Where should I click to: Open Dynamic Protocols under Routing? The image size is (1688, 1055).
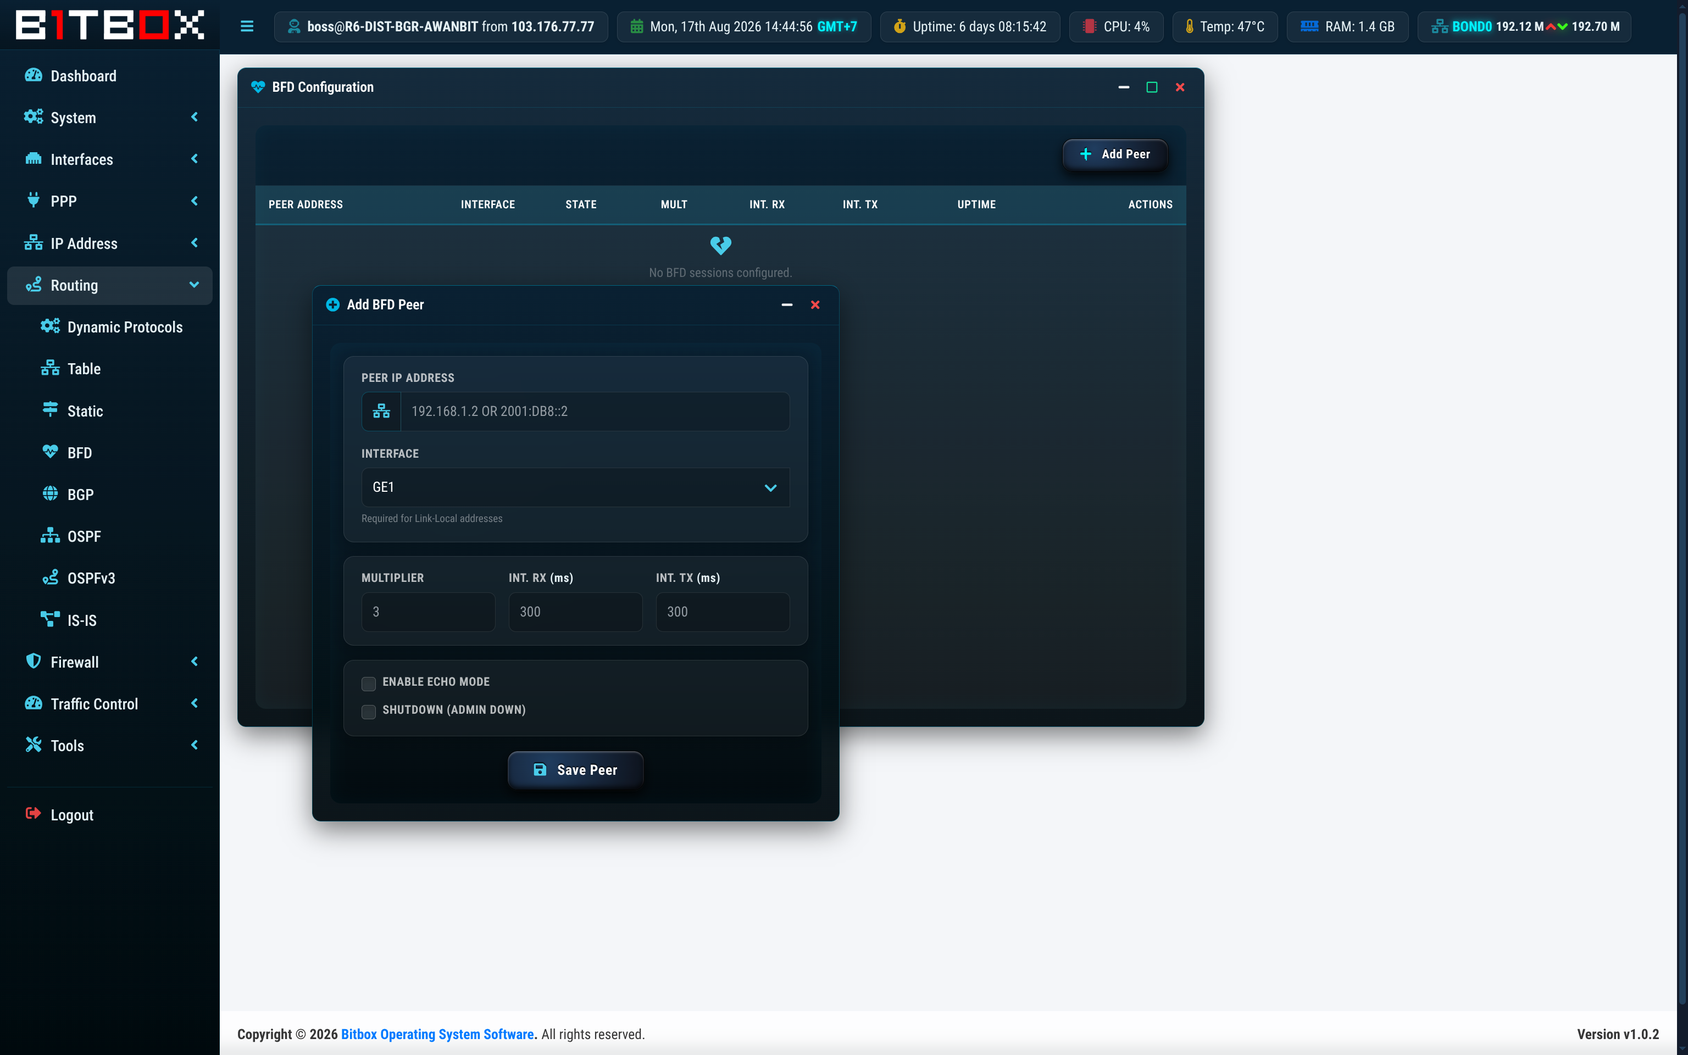[110, 326]
